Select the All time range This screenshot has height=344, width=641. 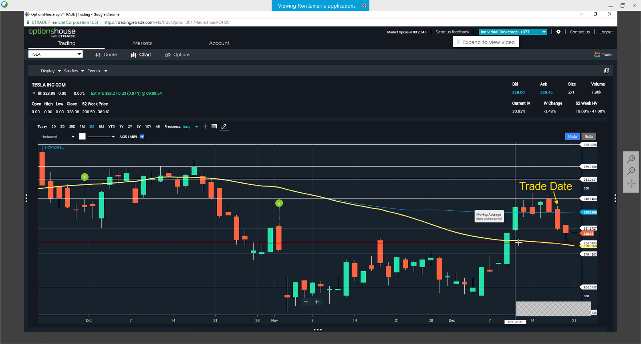158,126
